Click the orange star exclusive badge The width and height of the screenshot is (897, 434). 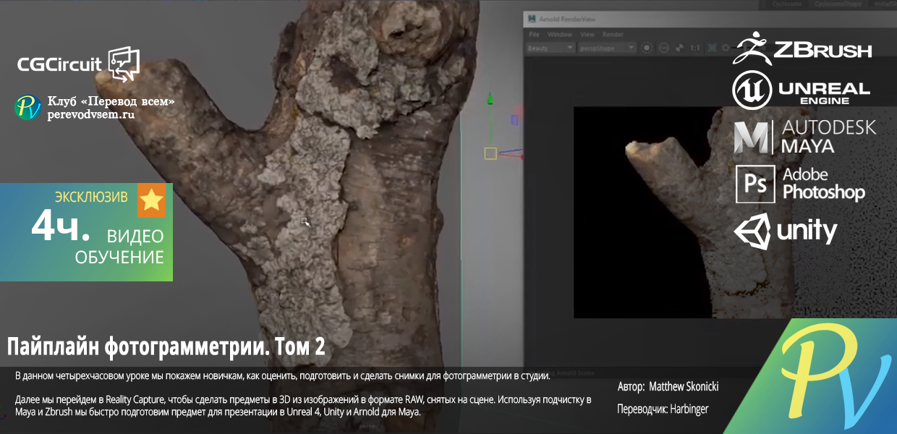tap(152, 200)
